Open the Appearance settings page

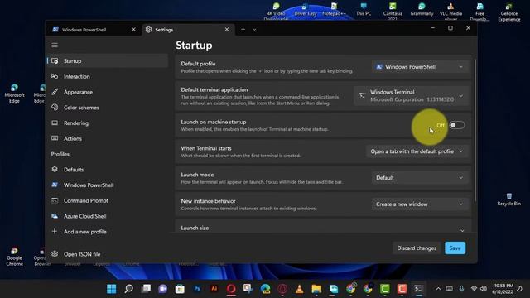click(x=108, y=92)
